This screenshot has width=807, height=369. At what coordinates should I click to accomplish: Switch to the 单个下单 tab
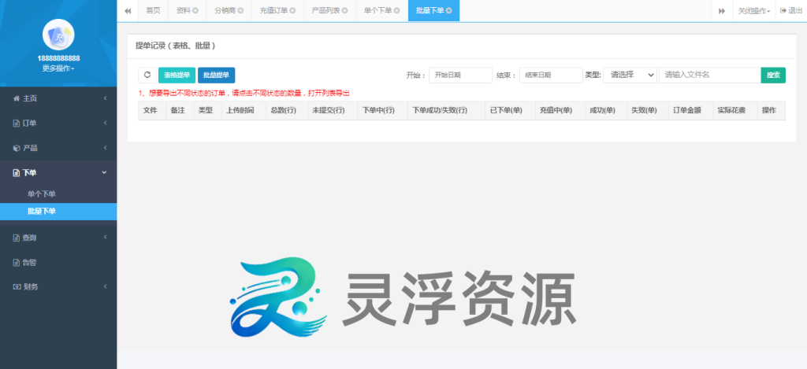click(377, 11)
